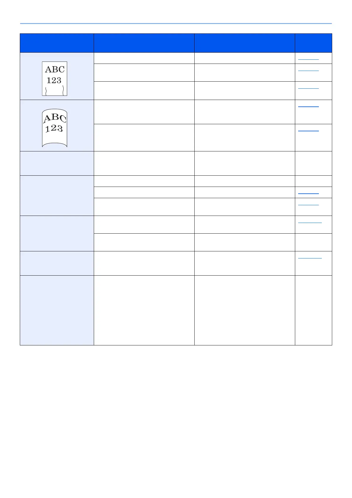Open the middle link beside the wrinkled paper image
Screen dimensions: 352x498
[x=309, y=70]
